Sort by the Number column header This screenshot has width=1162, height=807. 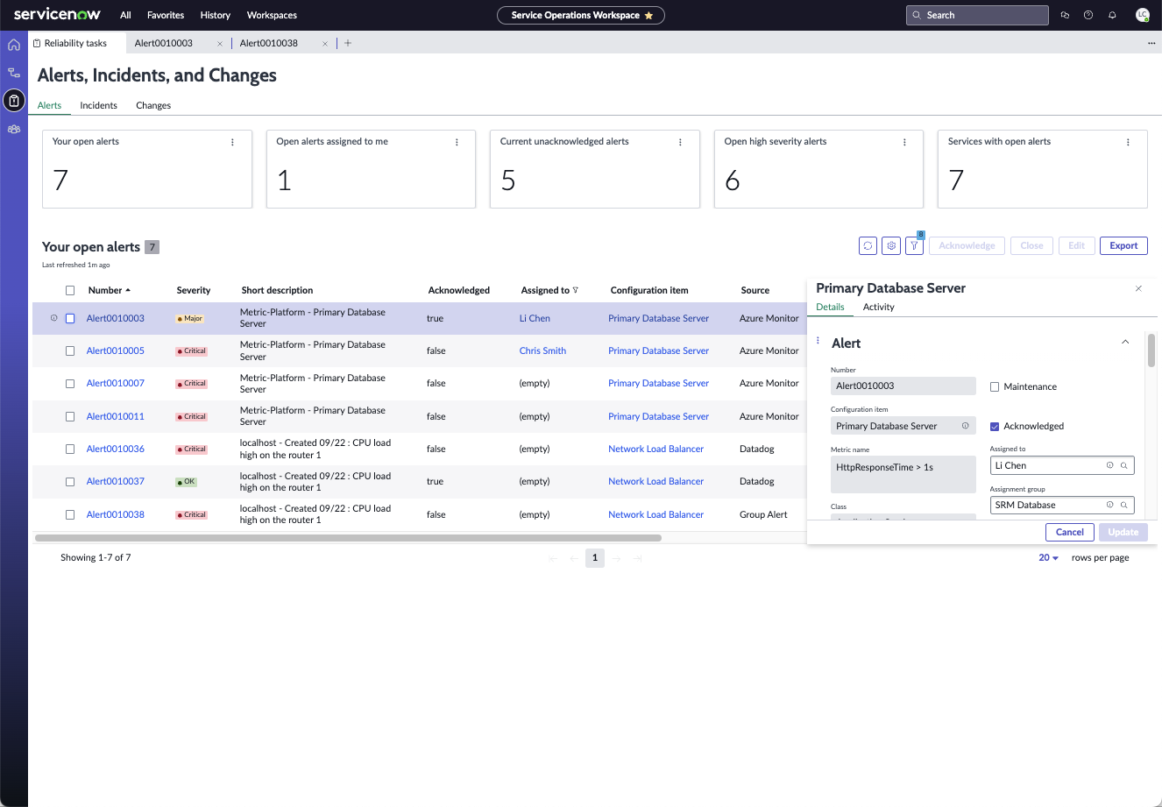109,290
